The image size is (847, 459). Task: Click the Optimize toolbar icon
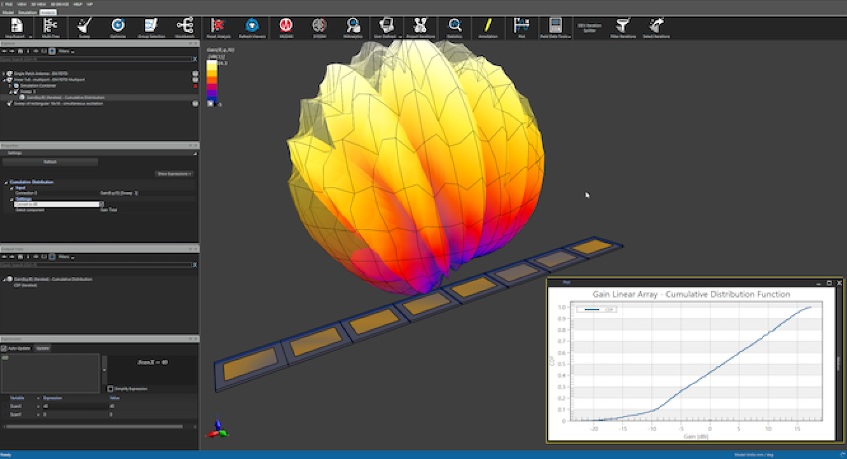point(116,24)
